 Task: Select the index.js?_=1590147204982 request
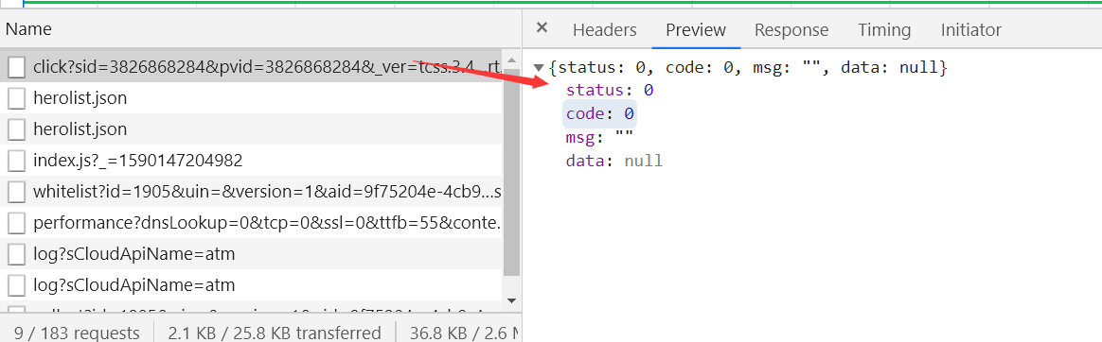[x=252, y=161]
